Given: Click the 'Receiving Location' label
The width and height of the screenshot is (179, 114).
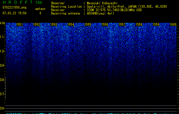Looking at the screenshot, I should 66,7.
